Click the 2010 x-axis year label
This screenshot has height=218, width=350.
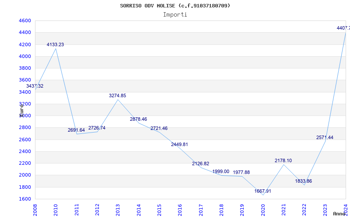tap(56, 210)
